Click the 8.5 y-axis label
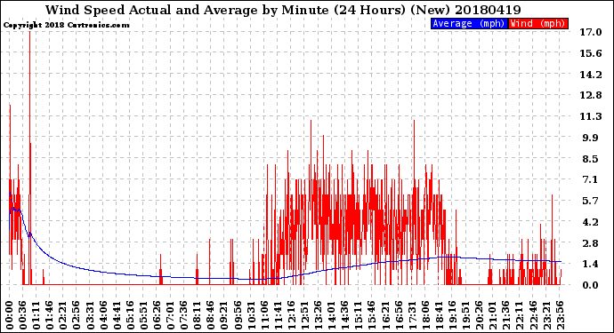The height and width of the screenshot is (333, 614). coord(591,159)
